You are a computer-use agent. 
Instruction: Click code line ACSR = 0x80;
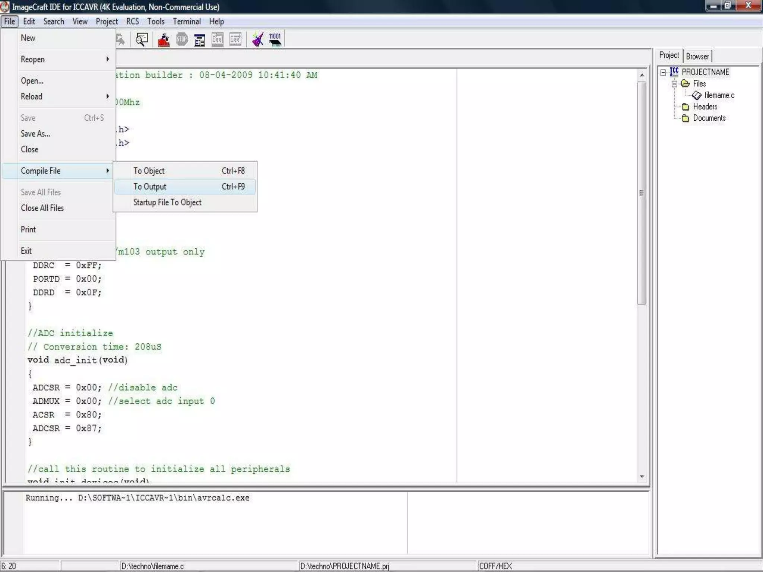67,415
